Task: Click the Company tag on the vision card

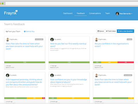Action: point(129,39)
